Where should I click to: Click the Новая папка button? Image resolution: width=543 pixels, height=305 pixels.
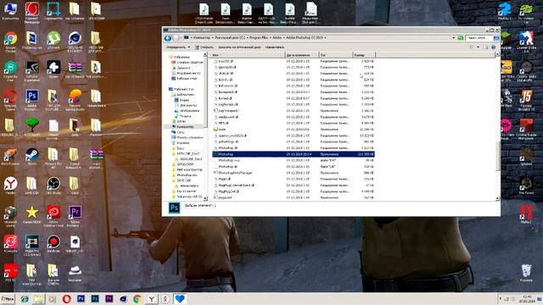coord(275,47)
